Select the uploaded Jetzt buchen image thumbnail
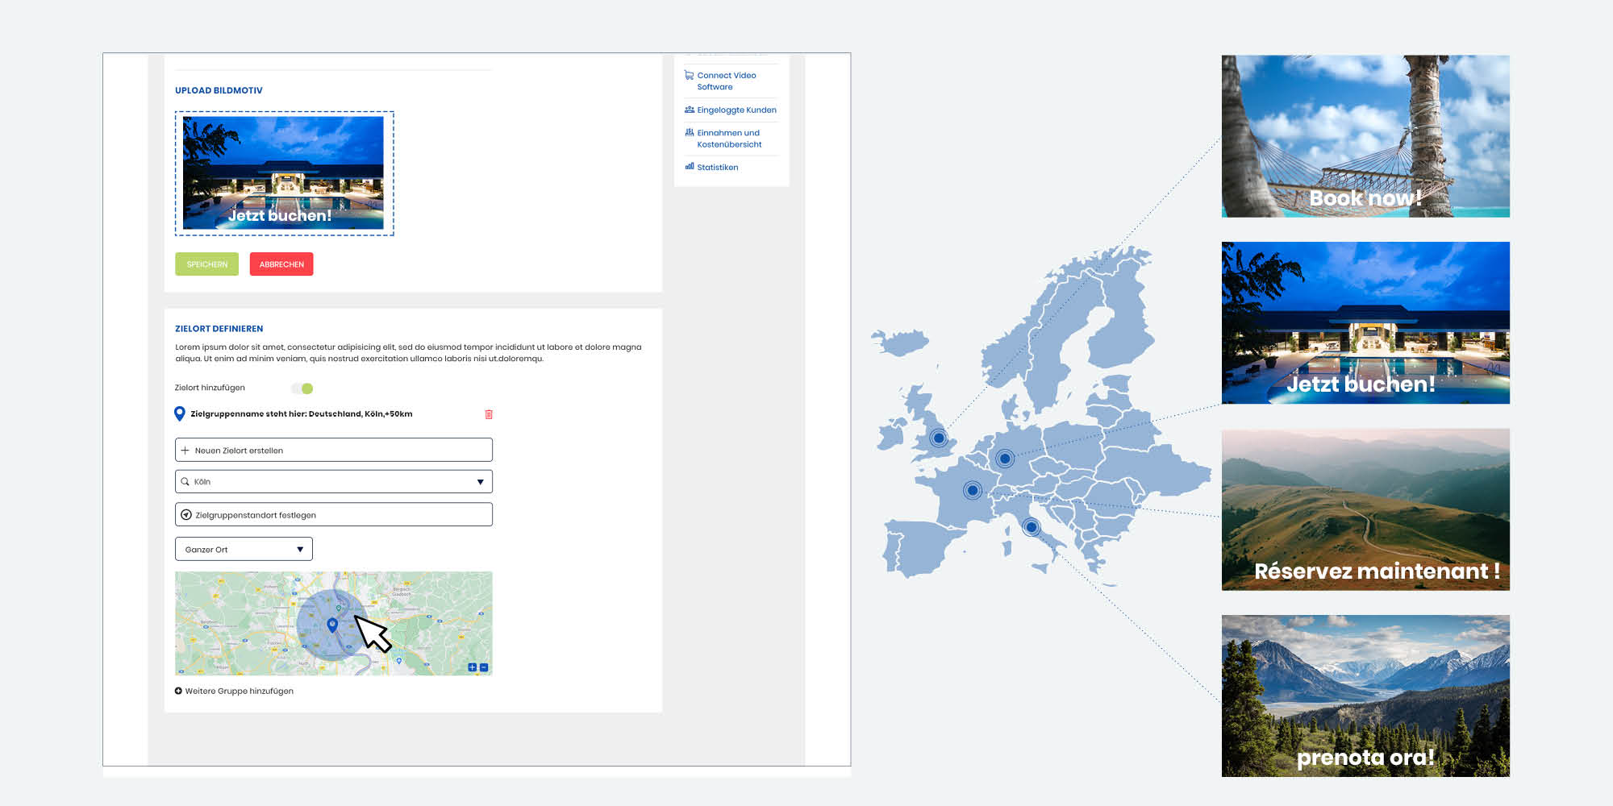This screenshot has height=806, width=1613. (x=284, y=173)
